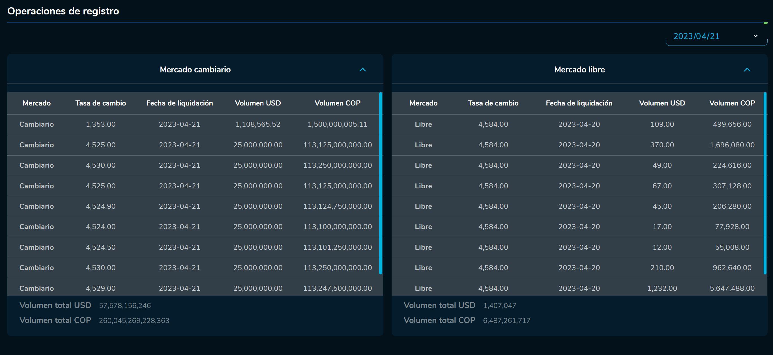773x355 pixels.
Task: Click the 113,101,250,000.00 COP cell
Action: 337,247
